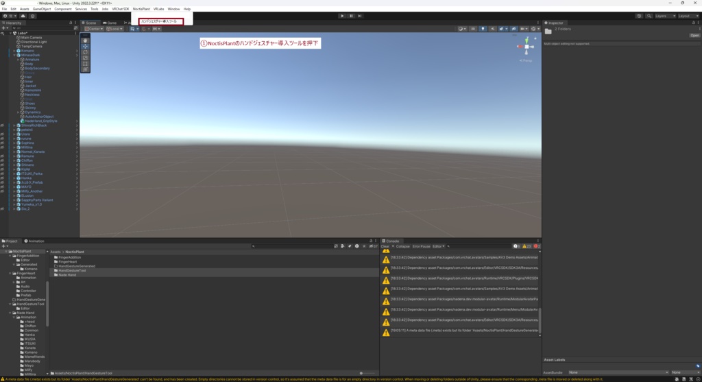Click the Project create plus button
The image size is (702, 382).
(x=3, y=246)
